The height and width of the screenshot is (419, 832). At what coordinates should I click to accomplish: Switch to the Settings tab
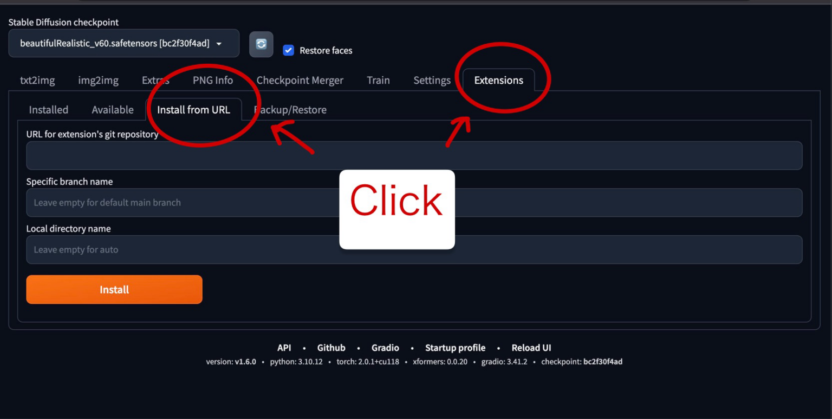pyautogui.click(x=432, y=80)
